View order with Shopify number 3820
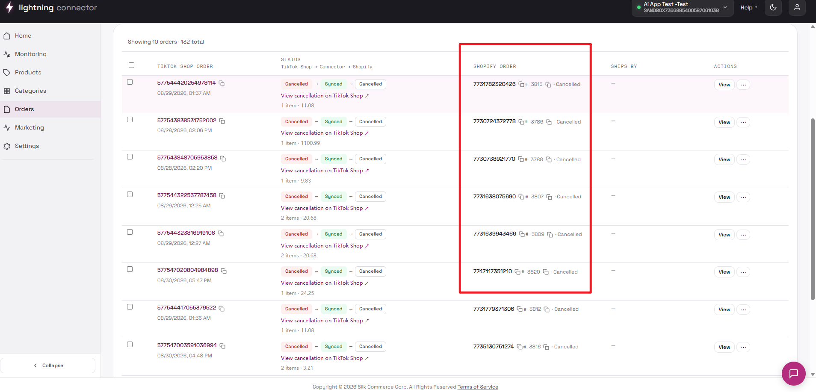Viewport: 816px width, 392px height. tap(724, 272)
